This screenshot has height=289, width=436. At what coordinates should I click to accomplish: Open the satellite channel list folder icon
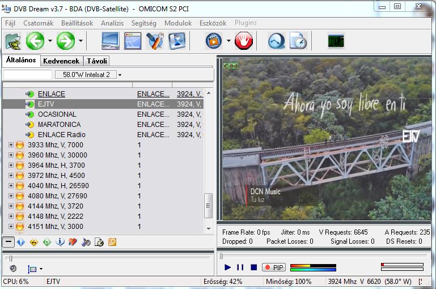tap(14, 41)
